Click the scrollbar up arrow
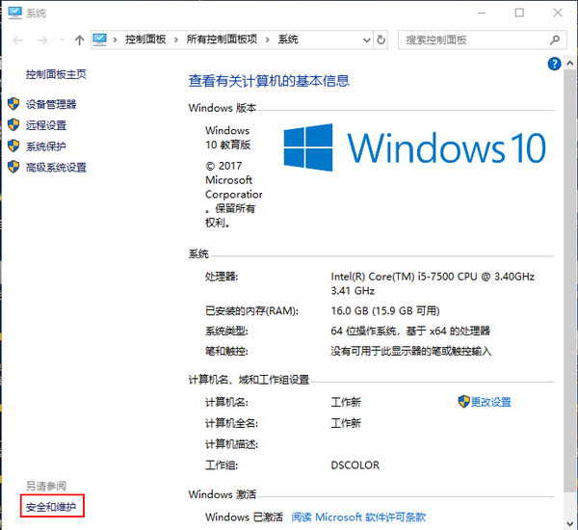 pos(570,63)
